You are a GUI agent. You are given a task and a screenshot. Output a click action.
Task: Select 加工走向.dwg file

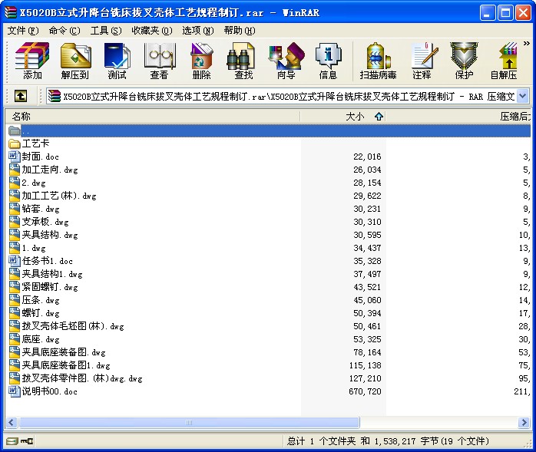[44, 170]
